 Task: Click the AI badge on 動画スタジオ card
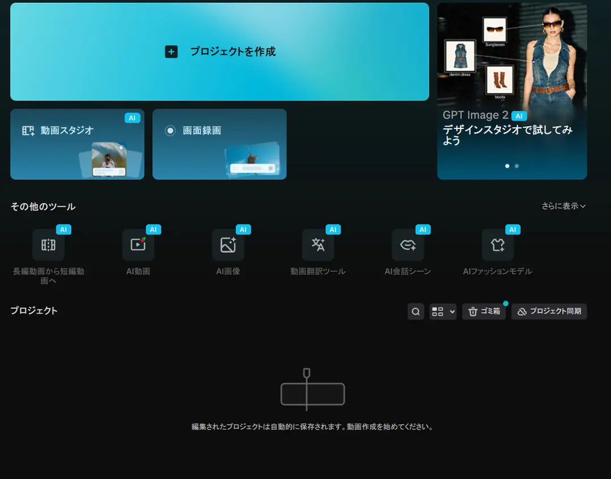click(132, 118)
